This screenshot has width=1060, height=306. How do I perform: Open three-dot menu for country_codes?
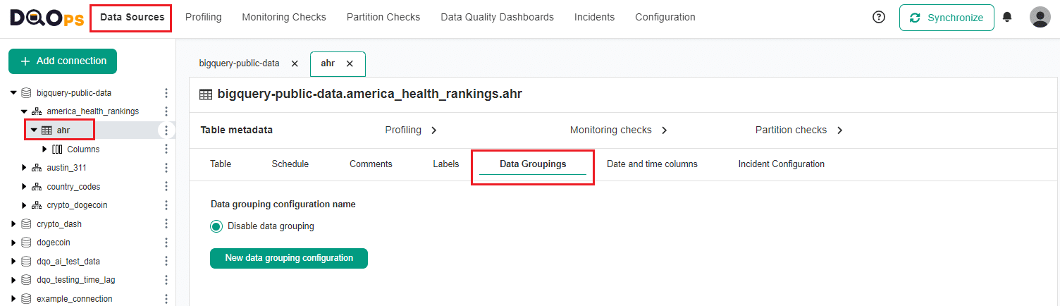pyautogui.click(x=166, y=186)
